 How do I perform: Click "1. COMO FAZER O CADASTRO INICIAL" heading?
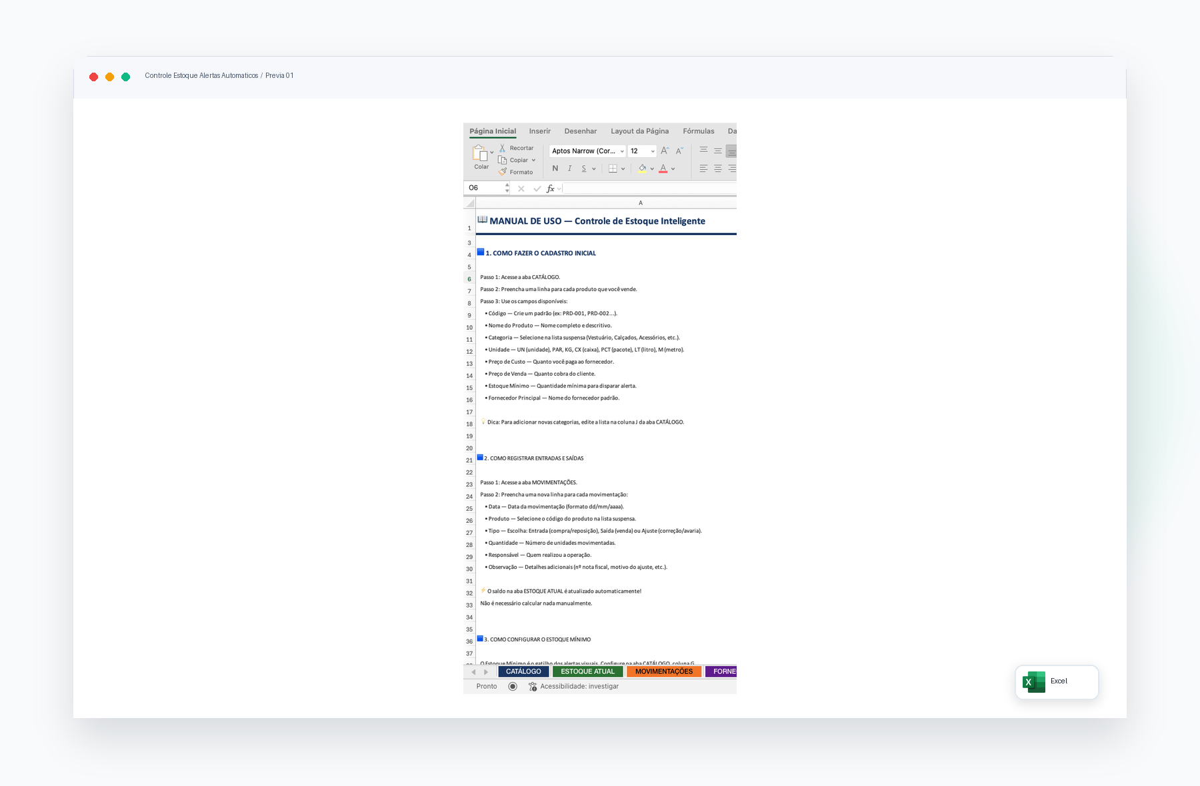(x=541, y=253)
